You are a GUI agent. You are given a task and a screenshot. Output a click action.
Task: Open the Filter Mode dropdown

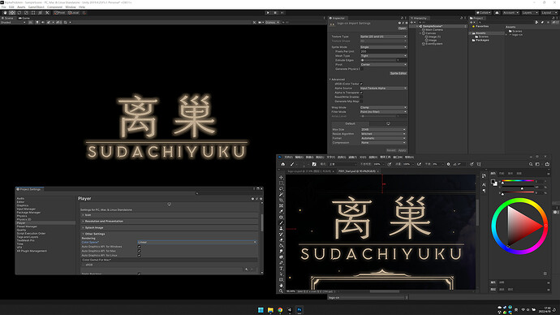(x=383, y=112)
